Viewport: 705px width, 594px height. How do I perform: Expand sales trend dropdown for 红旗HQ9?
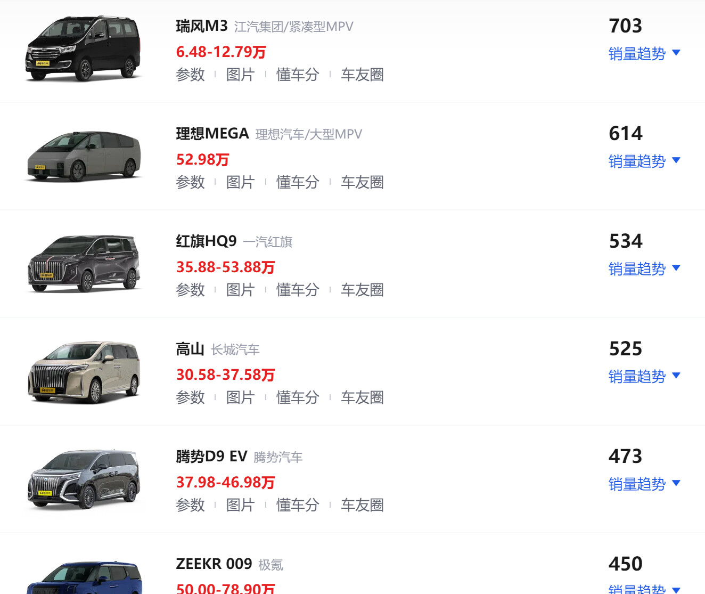644,268
